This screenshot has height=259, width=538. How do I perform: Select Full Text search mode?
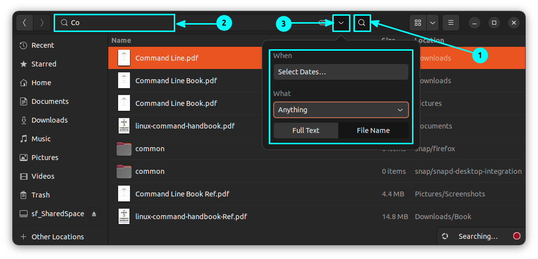pos(306,130)
